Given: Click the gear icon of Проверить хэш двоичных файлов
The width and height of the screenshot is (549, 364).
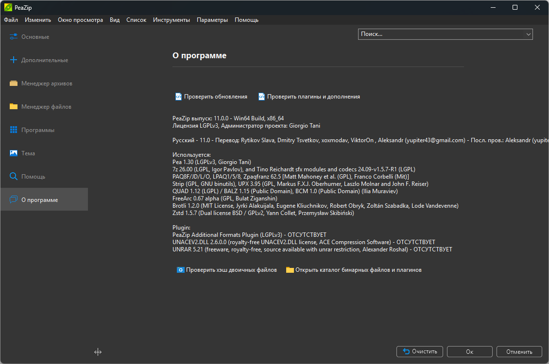Looking at the screenshot, I should [181, 270].
